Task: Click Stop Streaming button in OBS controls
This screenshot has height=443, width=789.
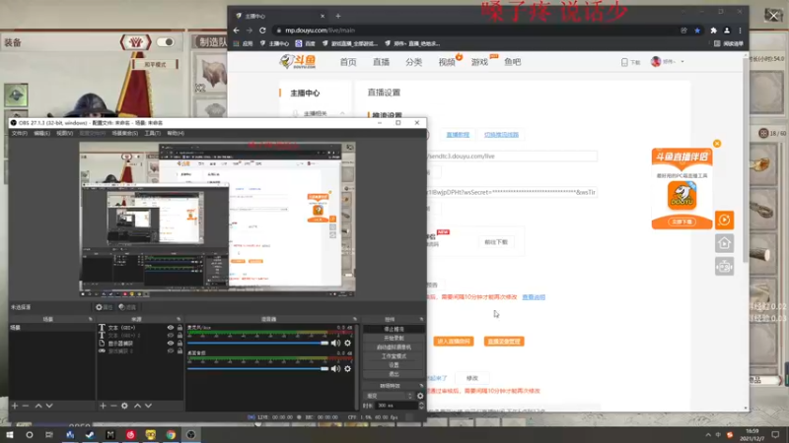Action: point(394,329)
